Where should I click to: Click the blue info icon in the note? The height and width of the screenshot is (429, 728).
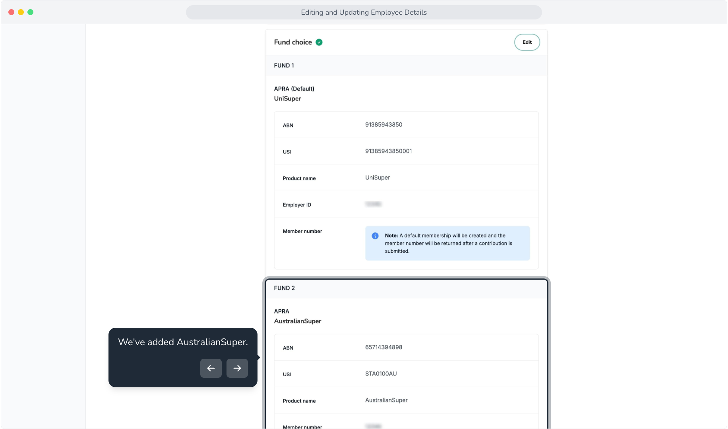375,236
